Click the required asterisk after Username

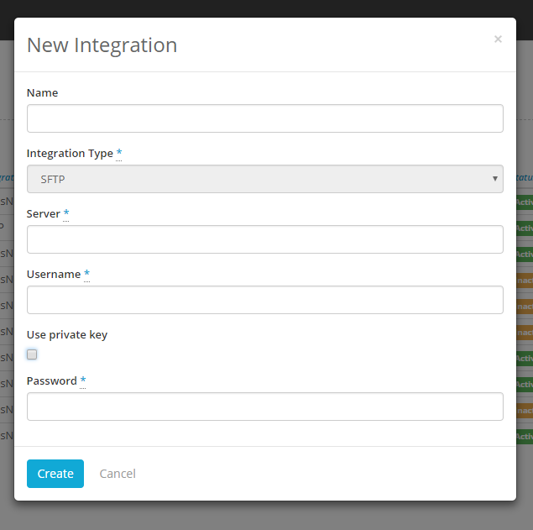(x=86, y=274)
